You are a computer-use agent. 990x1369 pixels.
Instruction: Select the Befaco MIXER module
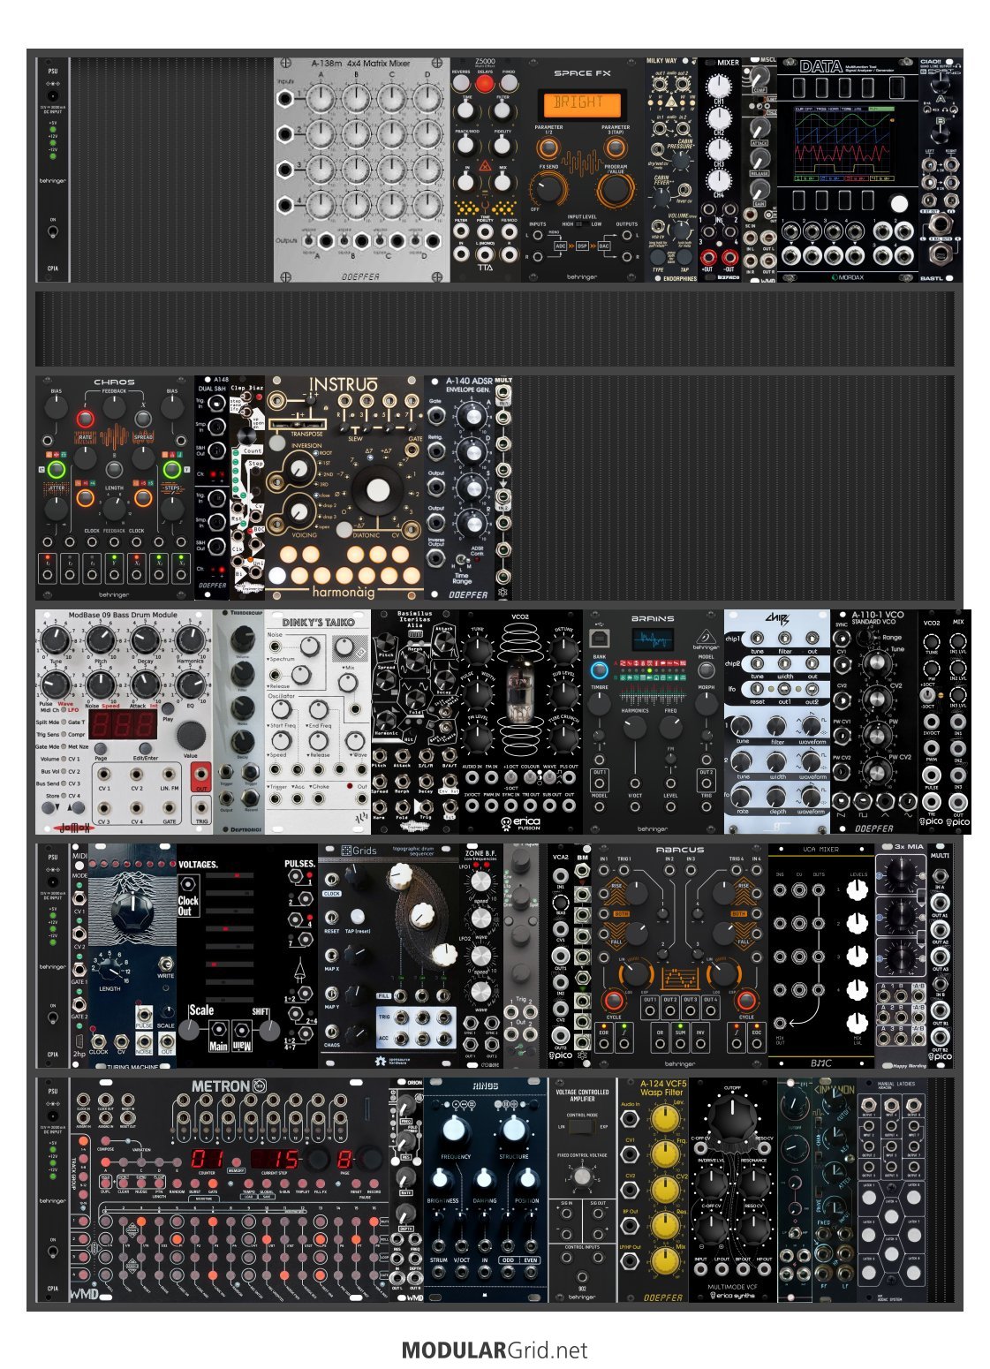[719, 170]
